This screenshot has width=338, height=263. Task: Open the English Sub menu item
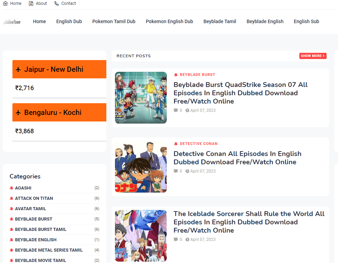[x=306, y=21]
